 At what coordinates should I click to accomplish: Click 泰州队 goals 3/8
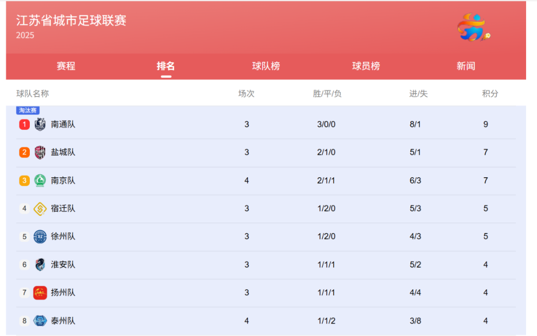coord(415,321)
